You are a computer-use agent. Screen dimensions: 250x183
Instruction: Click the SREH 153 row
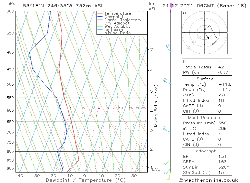click(207, 162)
